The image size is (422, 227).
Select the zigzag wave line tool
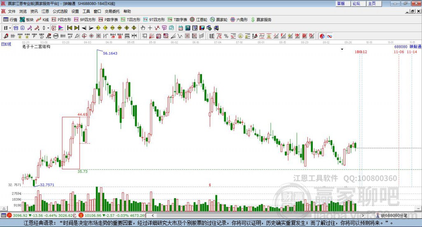click(180, 36)
